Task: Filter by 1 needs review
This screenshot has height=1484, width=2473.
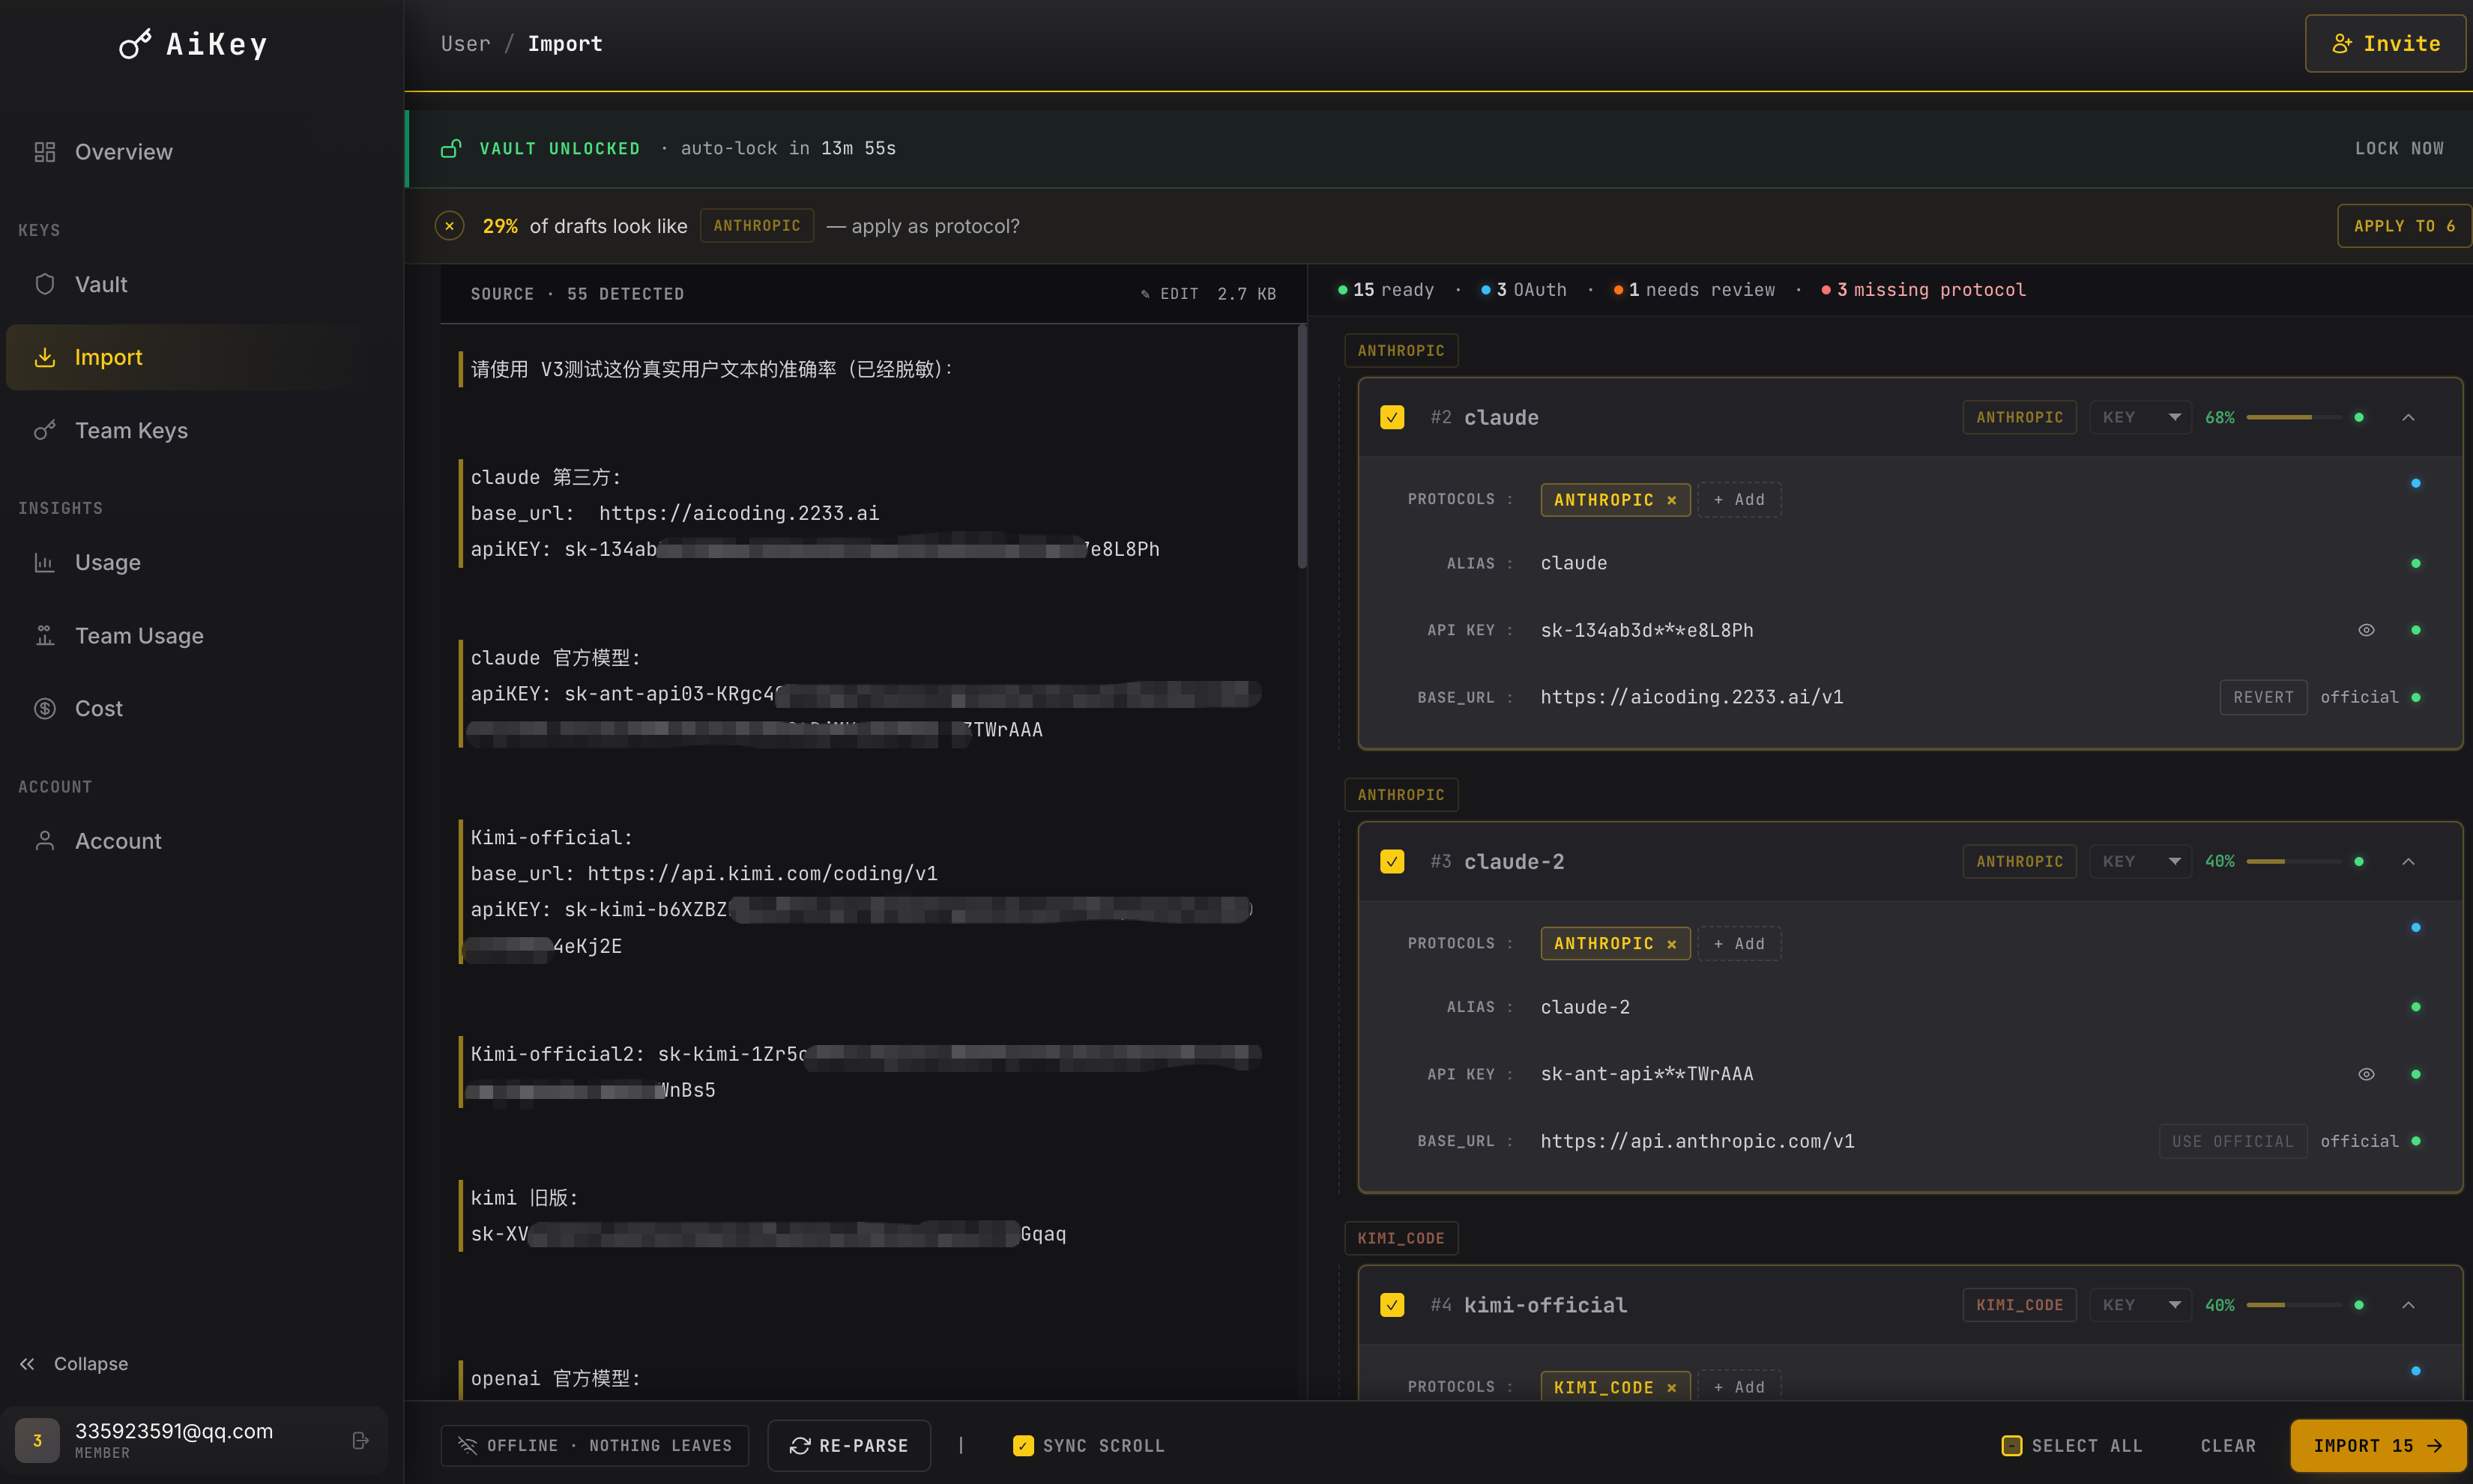Action: 1694,290
